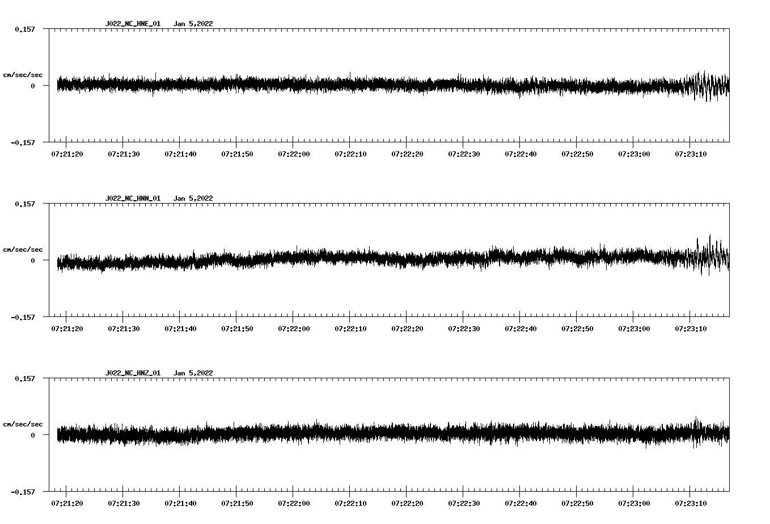Image resolution: width=770 pixels, height=524 pixels.
Task: Click the 07:21:20 time label under HNZ plot
Action: click(67, 503)
